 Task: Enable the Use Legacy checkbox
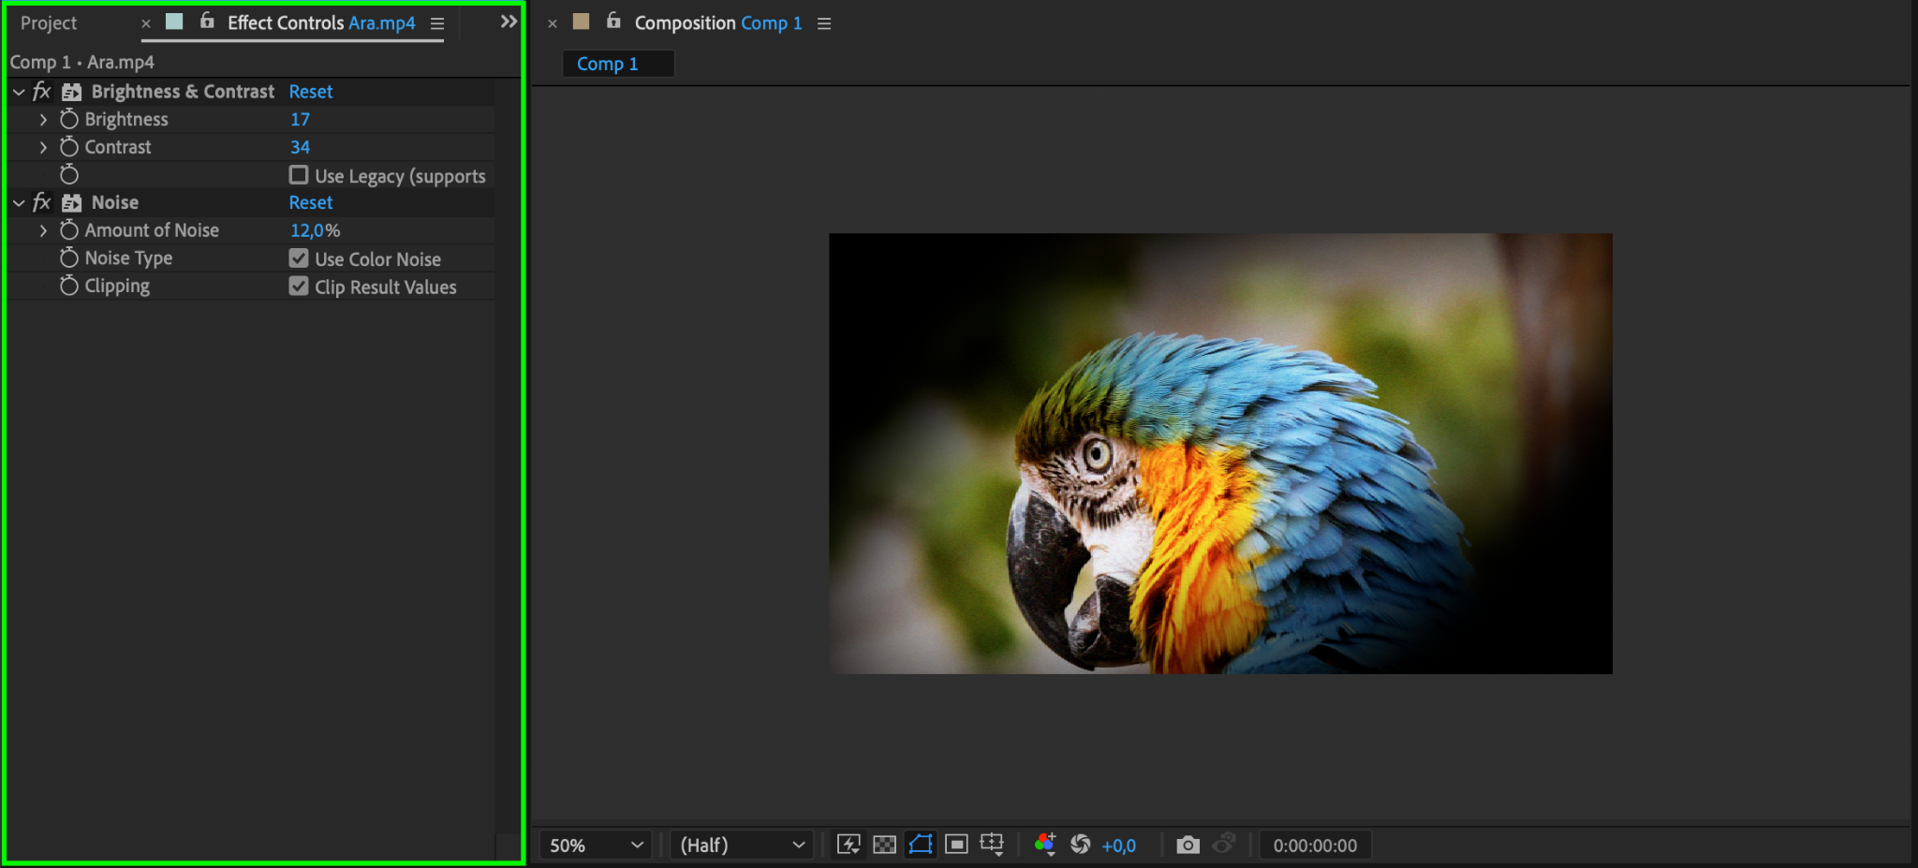coord(299,175)
